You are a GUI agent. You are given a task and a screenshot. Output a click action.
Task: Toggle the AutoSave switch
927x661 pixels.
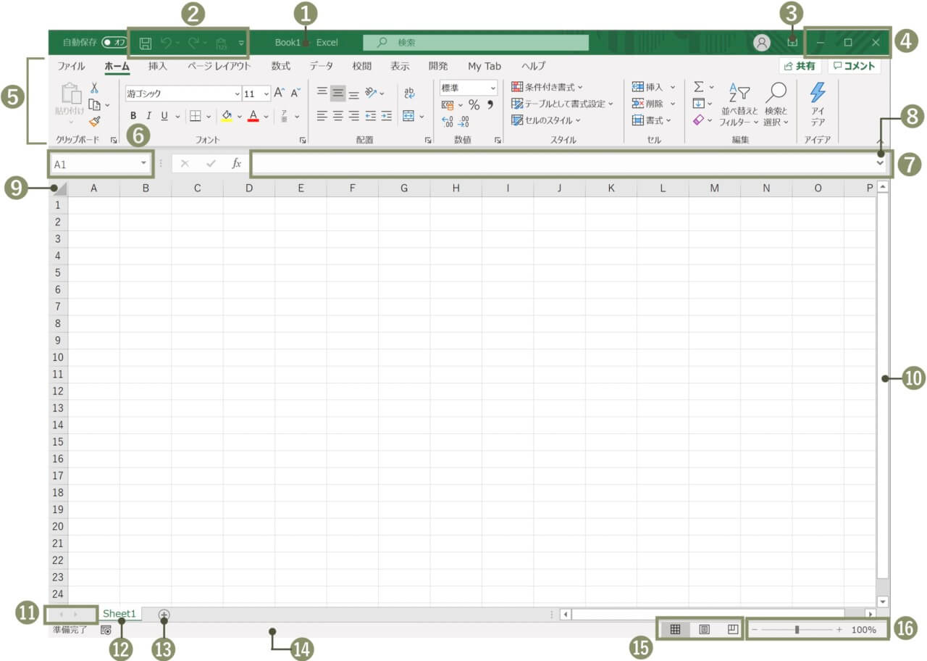click(x=114, y=43)
